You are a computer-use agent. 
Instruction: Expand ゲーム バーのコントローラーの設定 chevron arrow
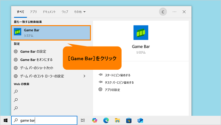pyautogui.click(x=84, y=76)
